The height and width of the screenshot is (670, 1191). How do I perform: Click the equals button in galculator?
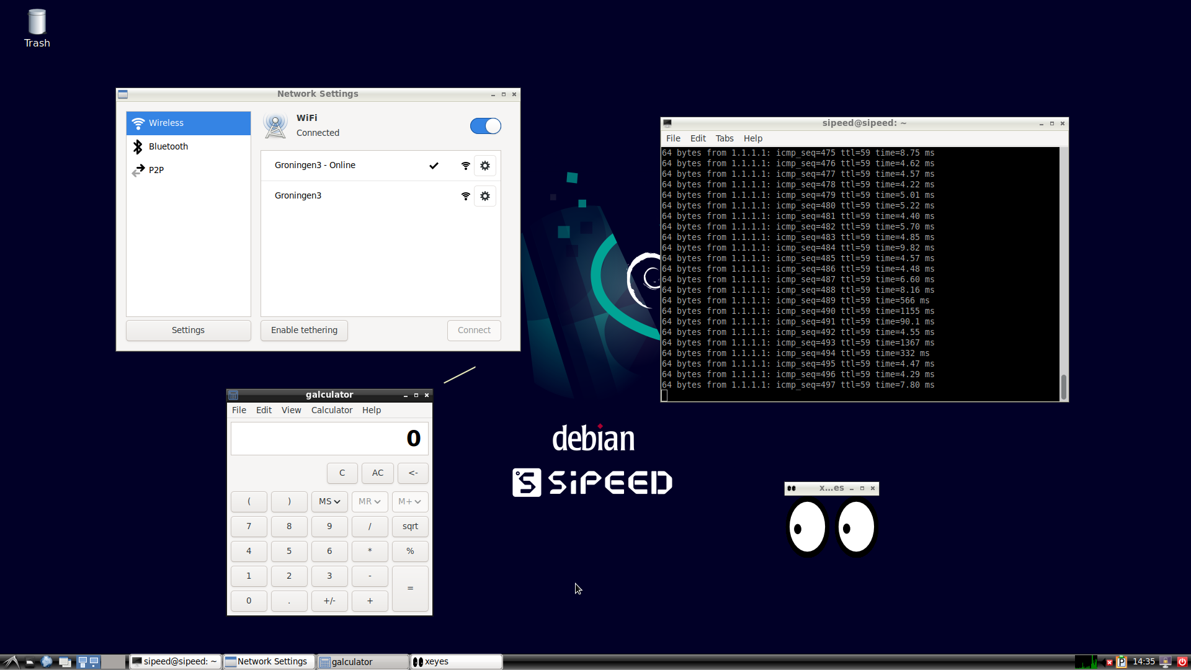(410, 588)
